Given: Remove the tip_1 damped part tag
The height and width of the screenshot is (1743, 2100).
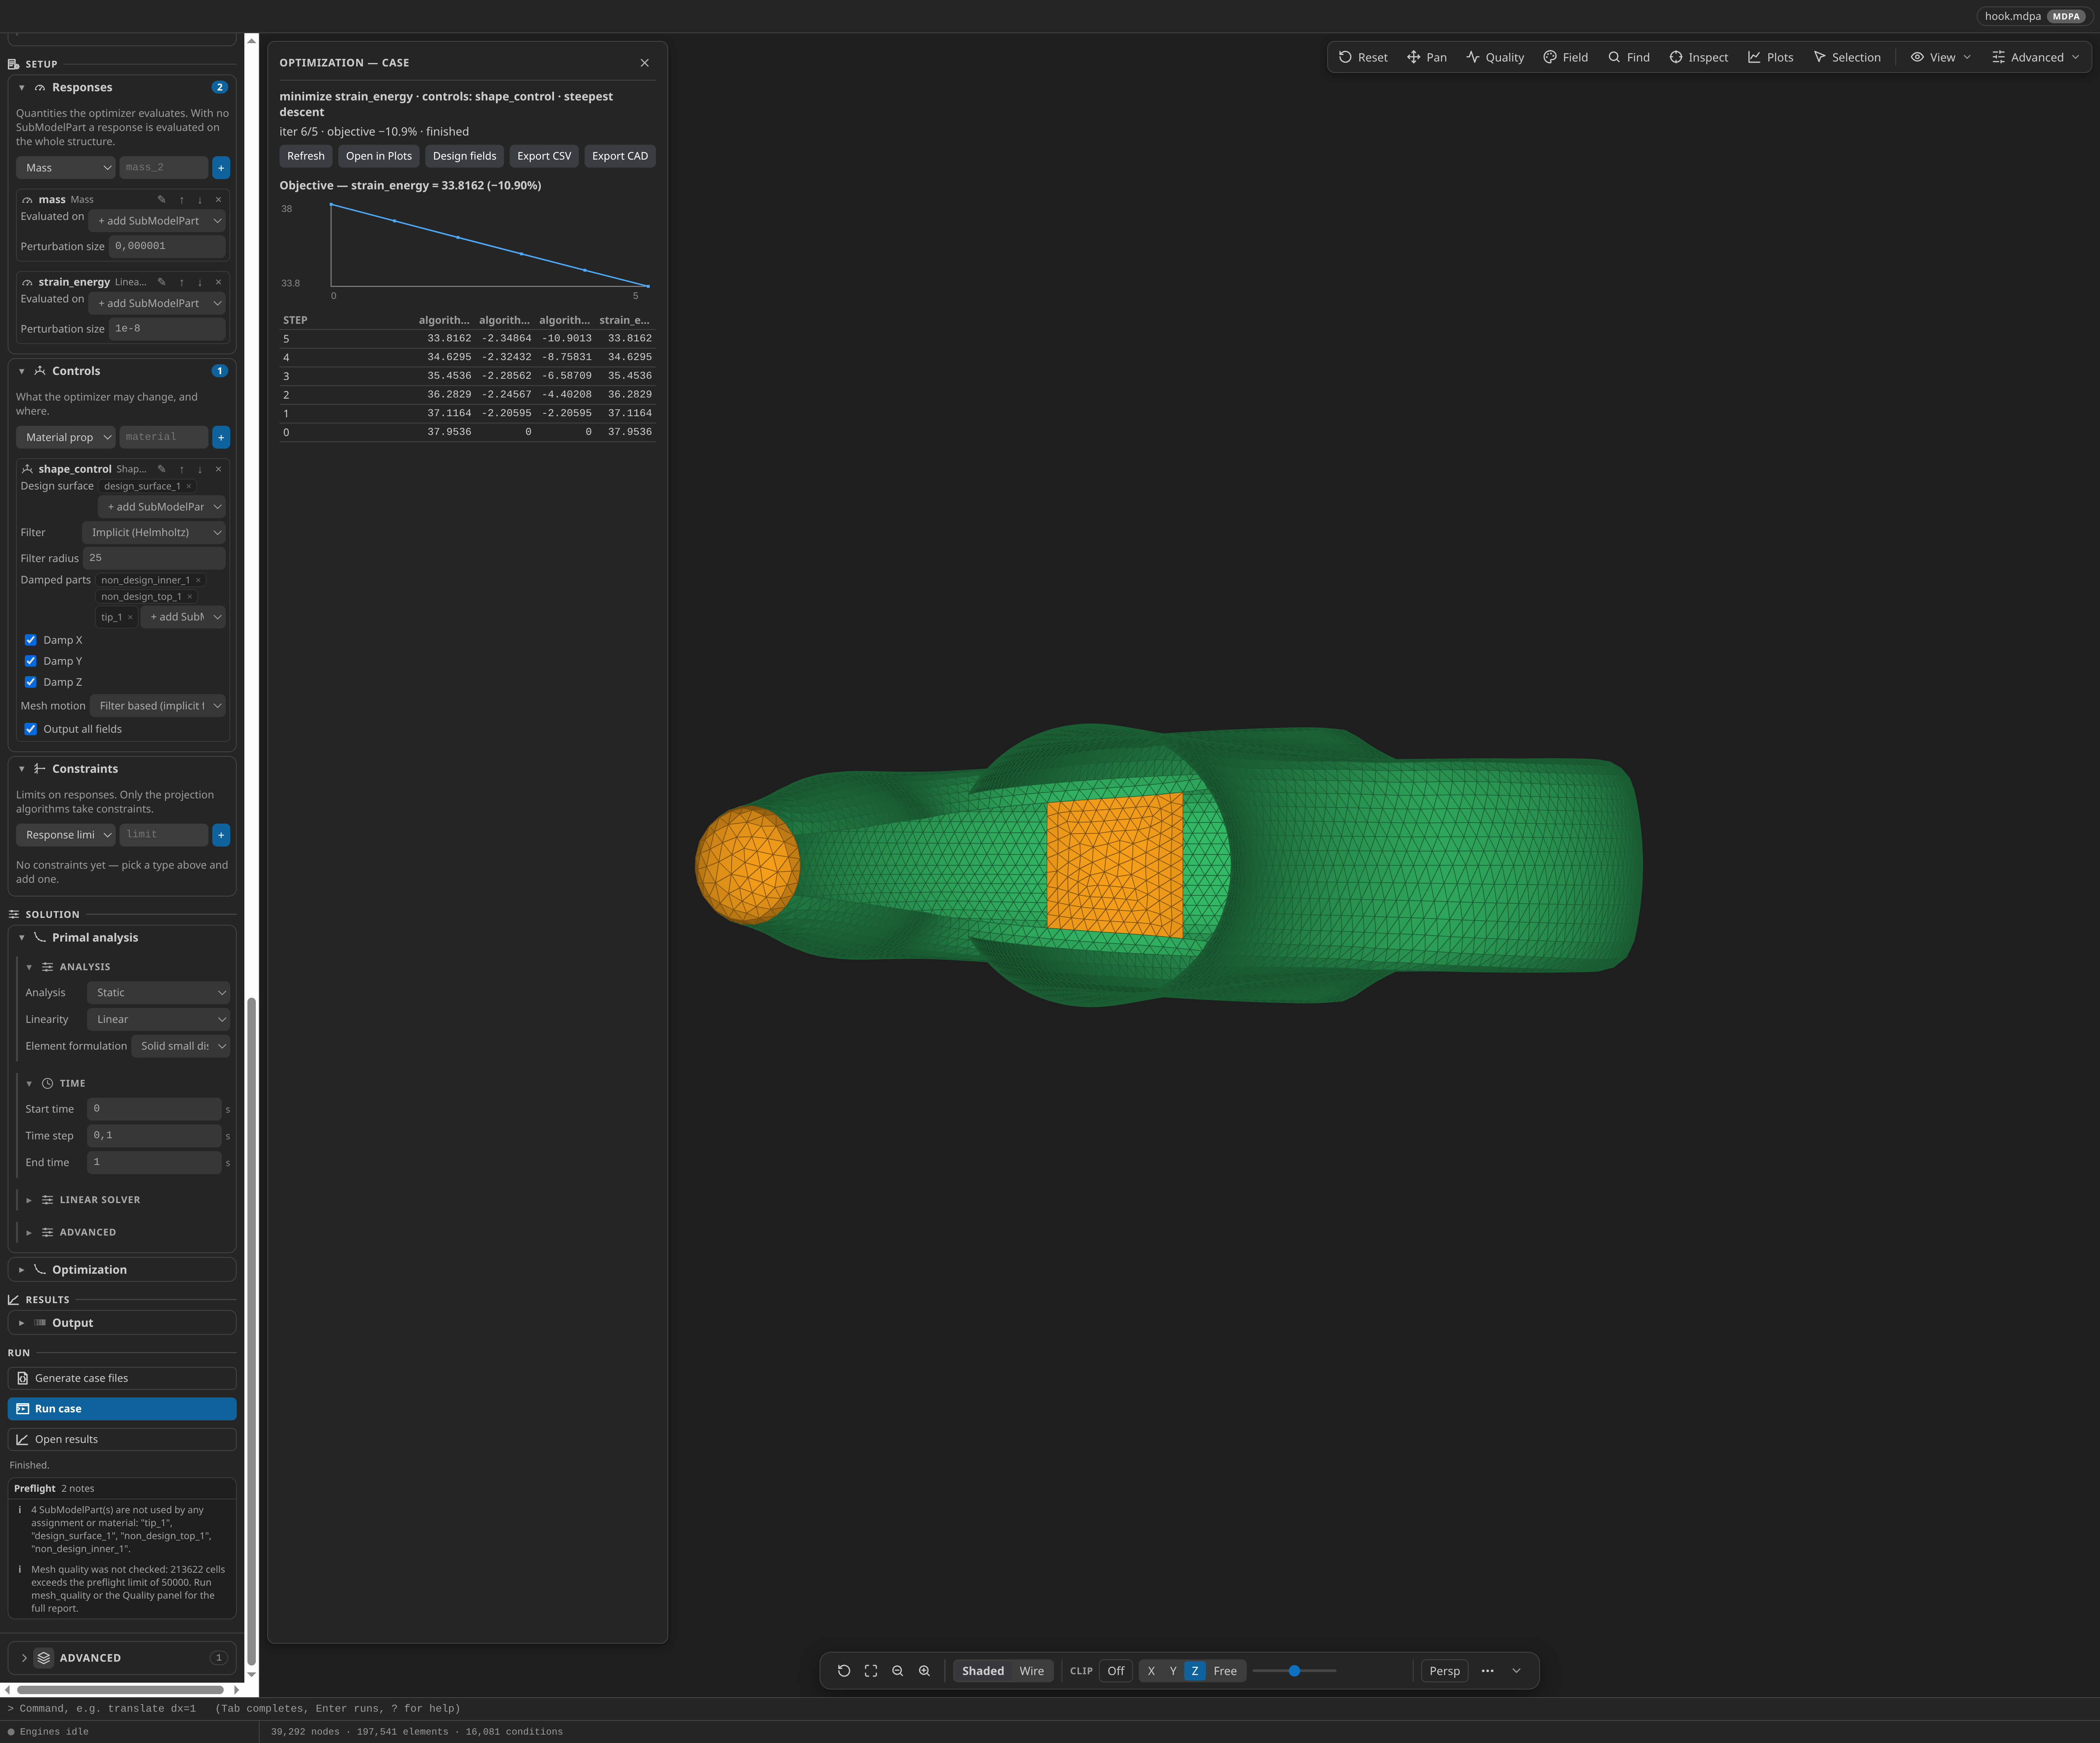Looking at the screenshot, I should tap(130, 617).
